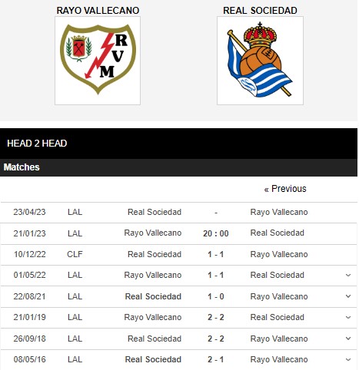359x370 pixels.
Task: Open the REAL SOCIEDAD team name heading
Action: point(260,11)
